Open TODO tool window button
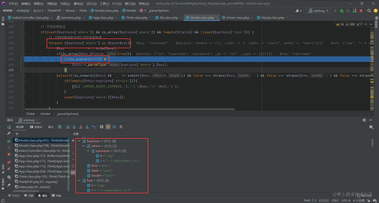Image resolution: width=379 pixels, height=203 pixels. (x=14, y=195)
